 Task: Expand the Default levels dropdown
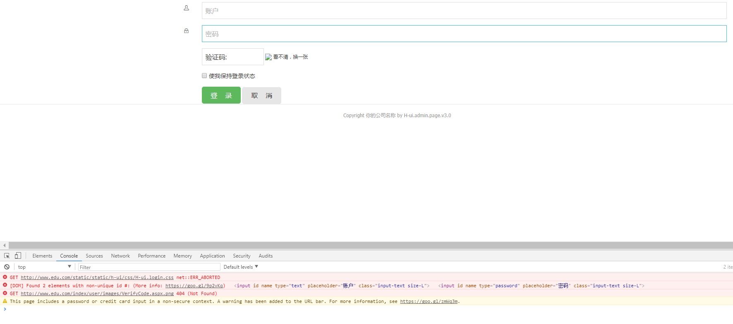[x=241, y=267]
